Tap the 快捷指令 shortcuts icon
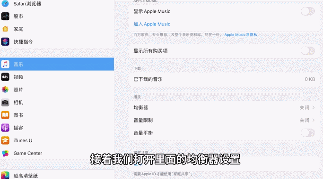Viewport: 323px width, 179px height. 5,41
